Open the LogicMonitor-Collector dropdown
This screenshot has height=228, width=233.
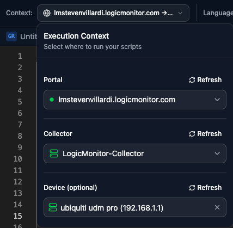click(135, 153)
